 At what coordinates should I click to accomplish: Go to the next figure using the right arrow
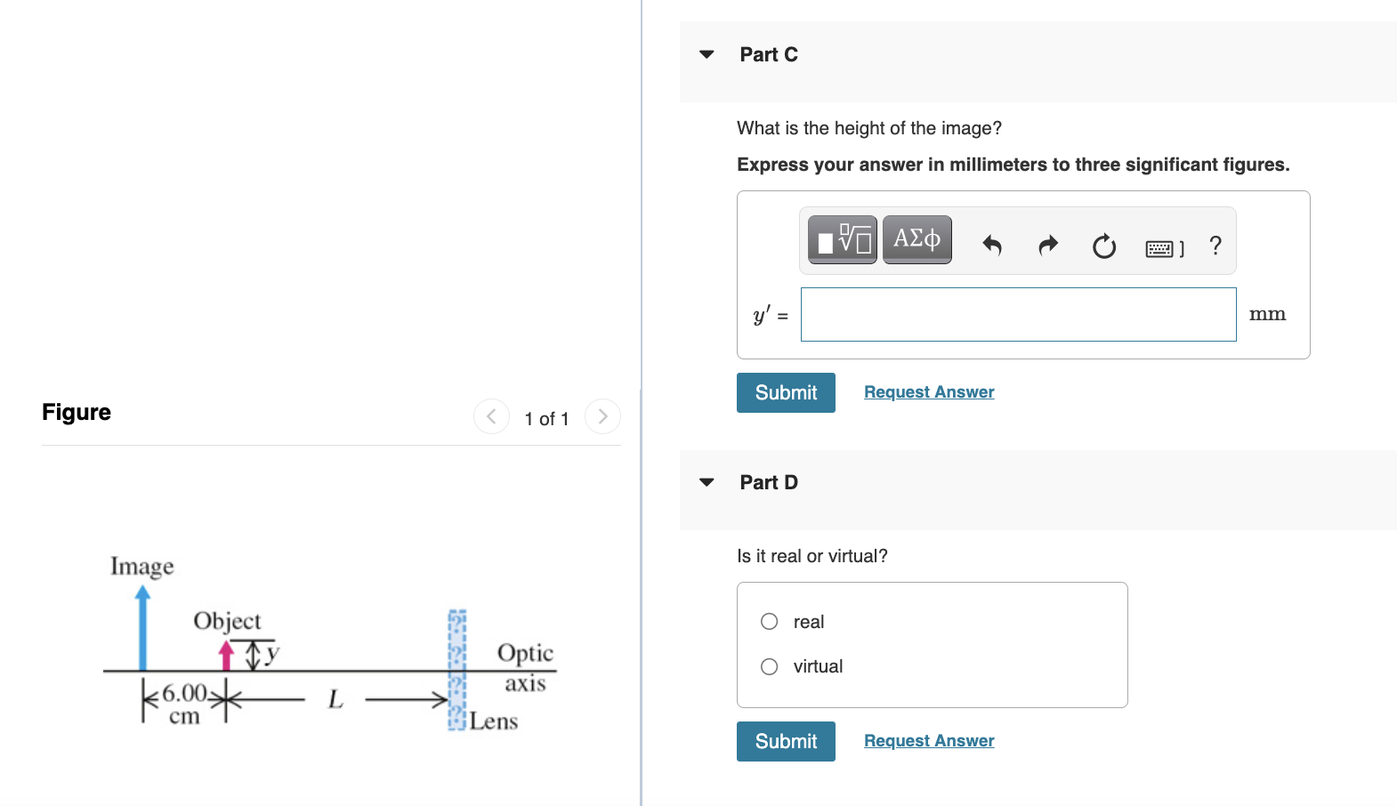(x=602, y=416)
